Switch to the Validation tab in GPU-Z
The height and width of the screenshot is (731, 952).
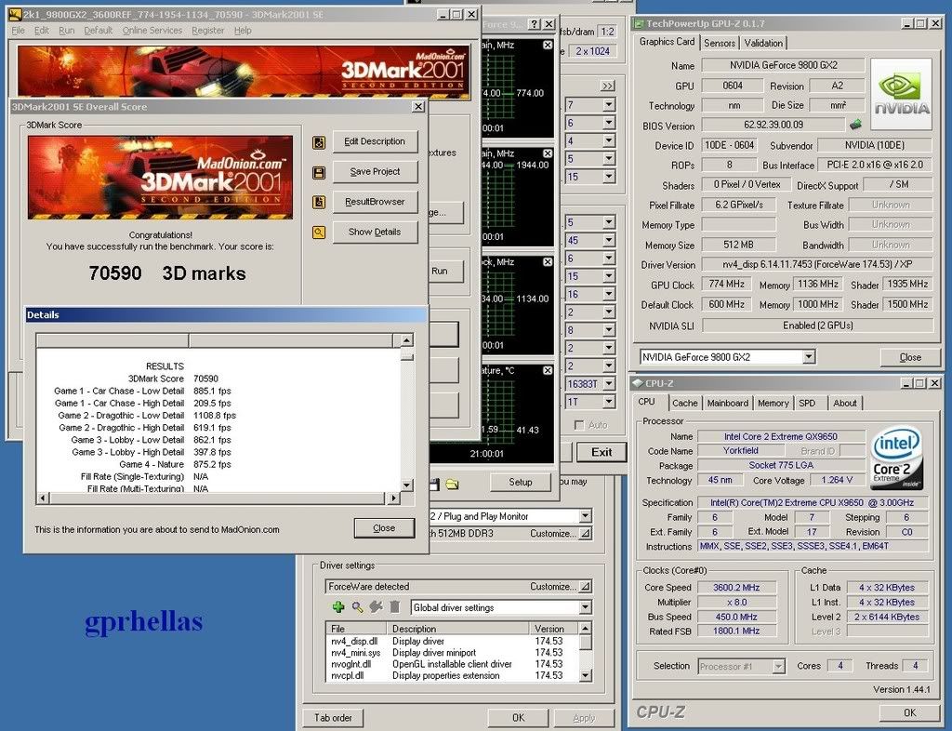click(x=763, y=43)
